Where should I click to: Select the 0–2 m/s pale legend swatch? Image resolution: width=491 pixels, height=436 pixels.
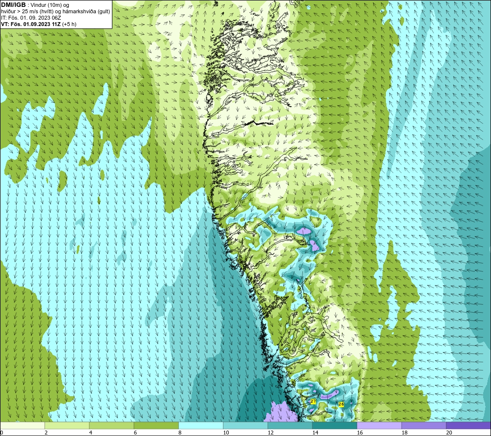point(23,425)
